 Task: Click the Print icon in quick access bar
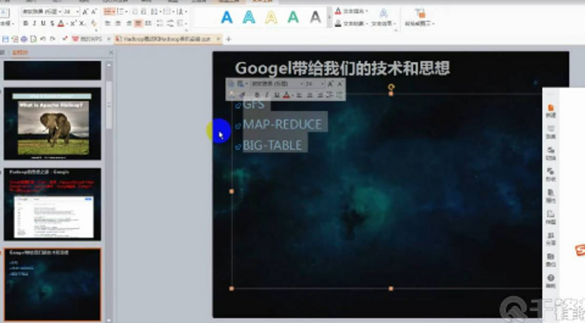click(x=24, y=38)
